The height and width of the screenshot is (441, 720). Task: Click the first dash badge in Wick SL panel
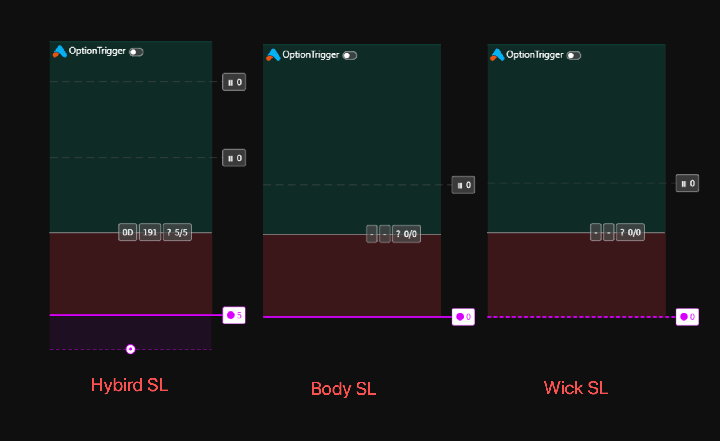tap(596, 232)
